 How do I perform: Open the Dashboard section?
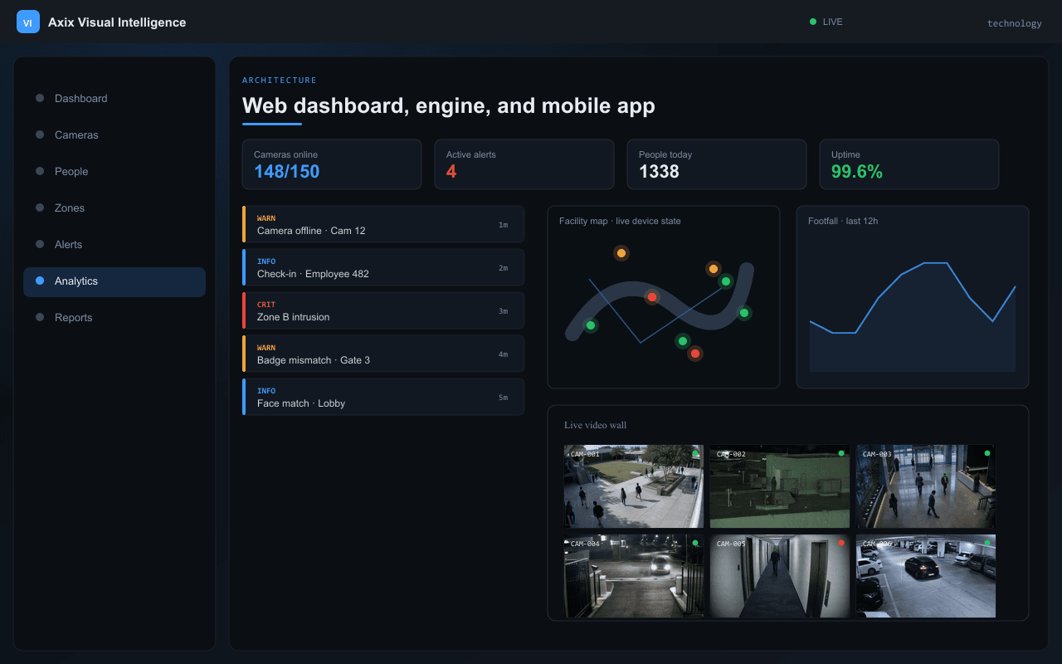coord(114,98)
